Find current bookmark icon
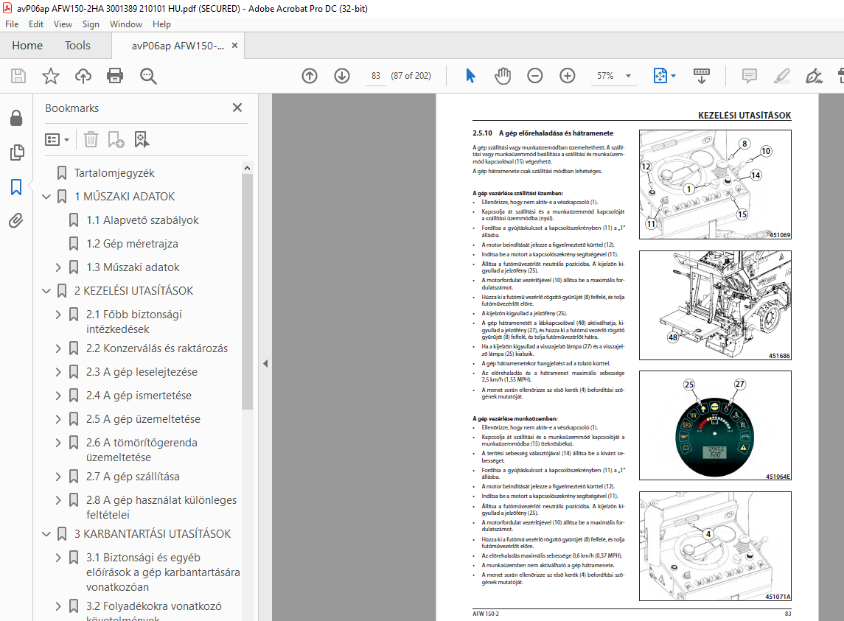The height and width of the screenshot is (621, 844). tap(142, 140)
